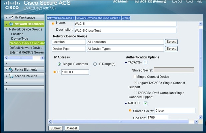The height and width of the screenshot is (133, 206).
Task: Click the sidebar horizontal scrollbar thumb
Action: [x=21, y=58]
